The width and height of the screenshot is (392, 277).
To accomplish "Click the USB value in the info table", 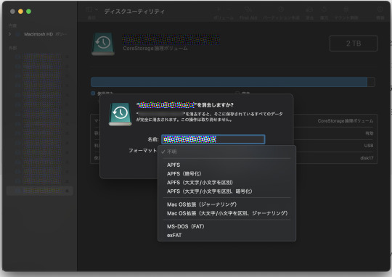I will pos(369,145).
